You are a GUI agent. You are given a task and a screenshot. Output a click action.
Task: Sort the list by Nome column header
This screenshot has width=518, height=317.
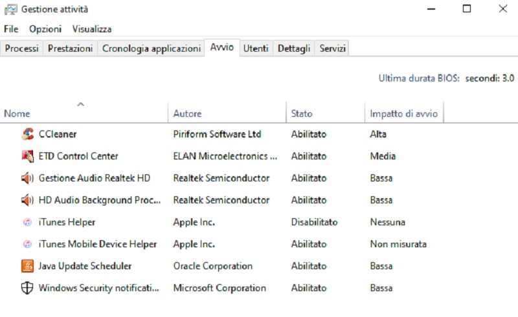pyautogui.click(x=17, y=114)
